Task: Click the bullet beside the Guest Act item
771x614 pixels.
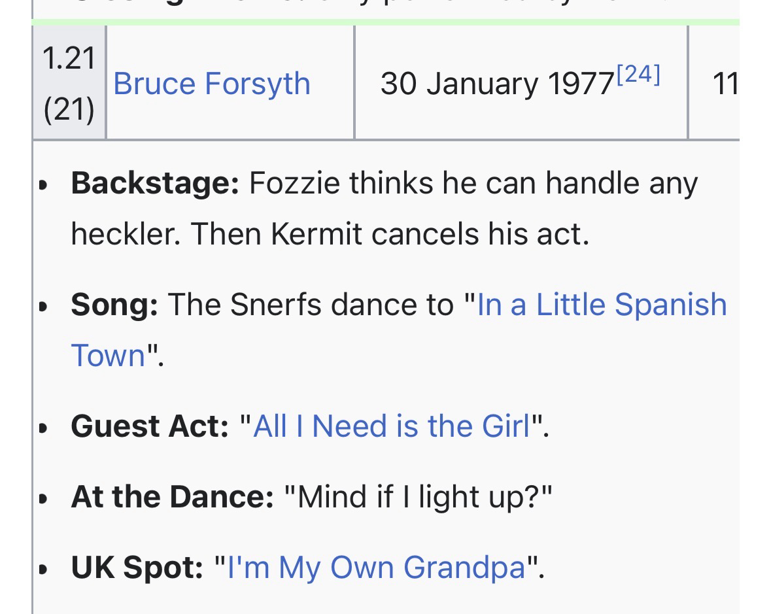Action: (43, 428)
